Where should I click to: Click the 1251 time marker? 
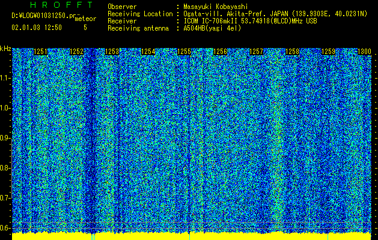point(40,52)
